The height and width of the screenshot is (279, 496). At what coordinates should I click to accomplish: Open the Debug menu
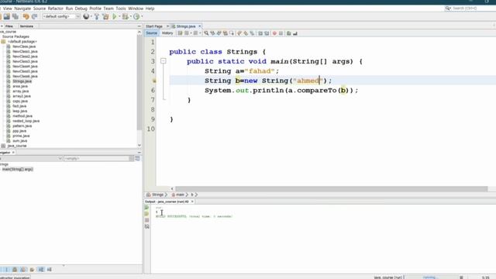click(x=81, y=9)
